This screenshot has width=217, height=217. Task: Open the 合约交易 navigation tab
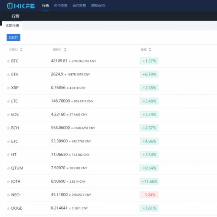click(79, 6)
